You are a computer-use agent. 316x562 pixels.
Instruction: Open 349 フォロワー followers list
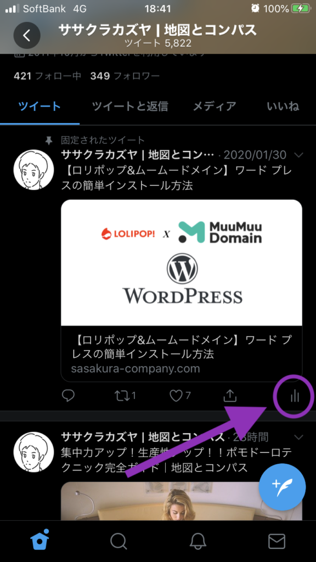tap(125, 76)
